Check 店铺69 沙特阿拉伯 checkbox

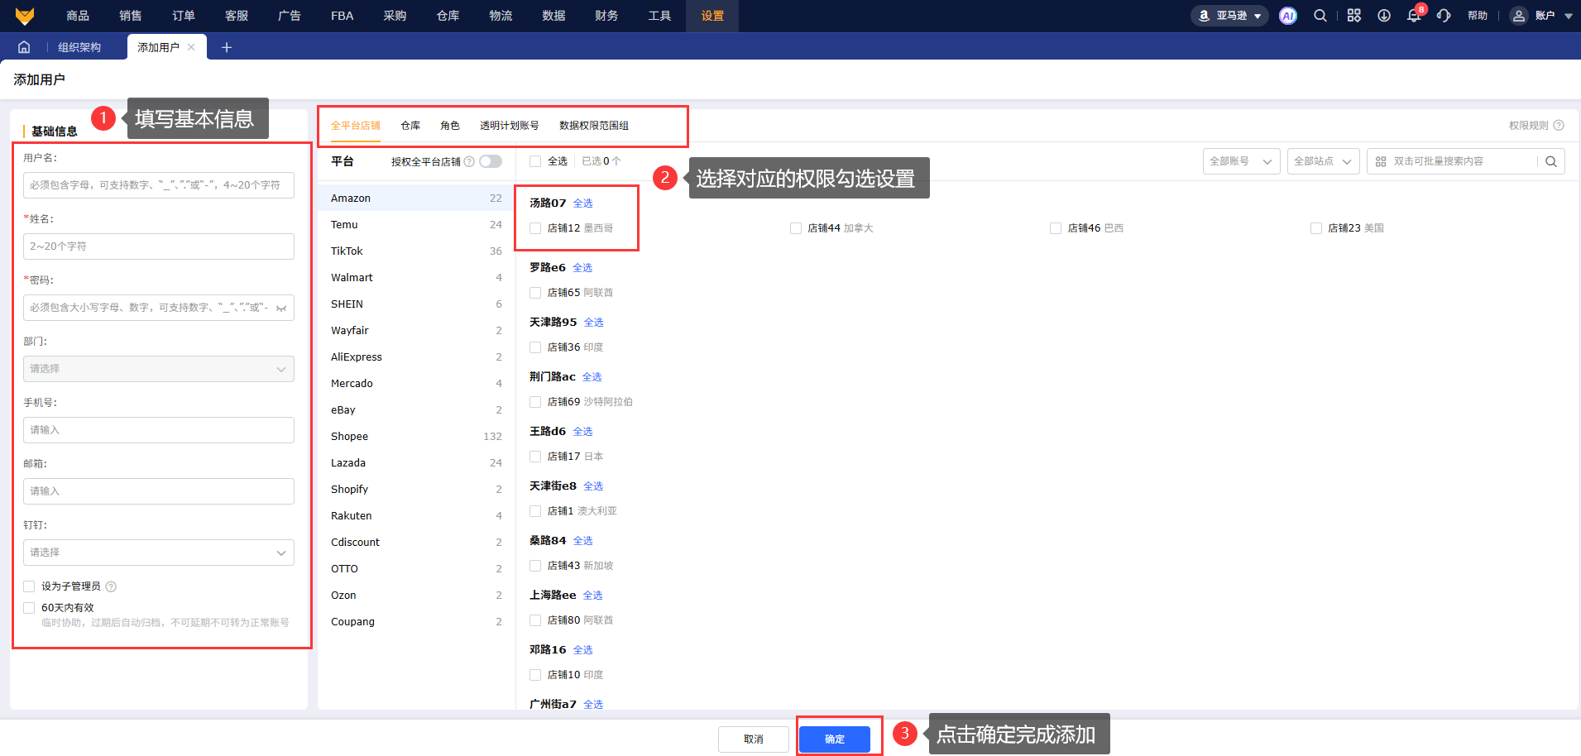click(x=535, y=402)
